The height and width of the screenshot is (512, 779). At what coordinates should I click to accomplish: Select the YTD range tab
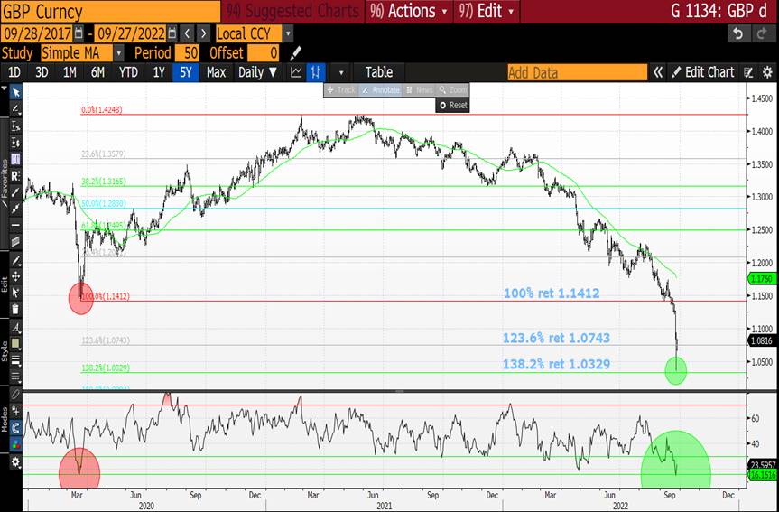(x=128, y=72)
